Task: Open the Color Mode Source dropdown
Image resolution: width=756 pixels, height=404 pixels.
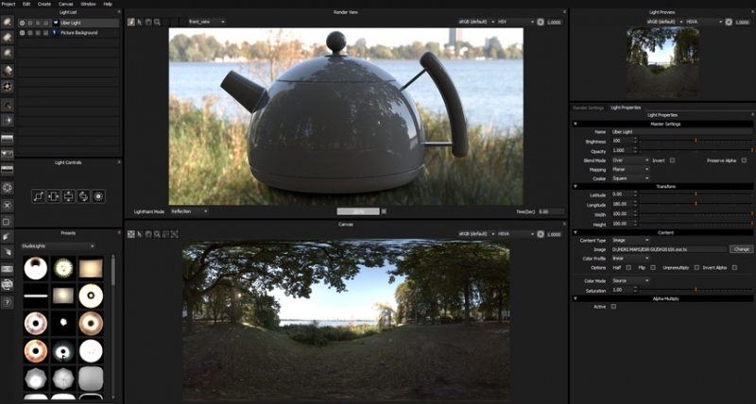Action: coord(630,280)
